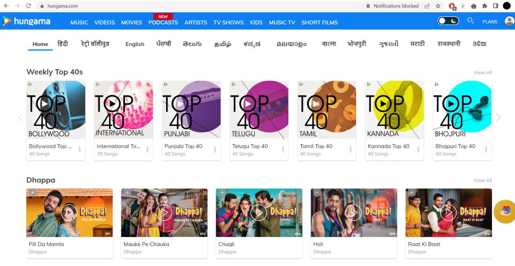Show next Weekly Top 40s with right chevron
Screen dimensions: 515x266
(x=498, y=117)
